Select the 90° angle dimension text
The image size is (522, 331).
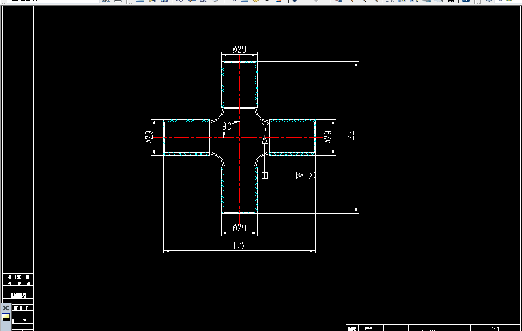point(228,126)
